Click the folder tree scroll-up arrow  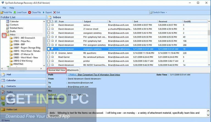pos(44,21)
